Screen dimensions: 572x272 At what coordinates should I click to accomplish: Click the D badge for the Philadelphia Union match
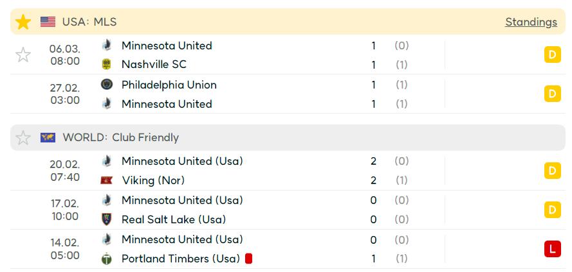click(x=552, y=94)
